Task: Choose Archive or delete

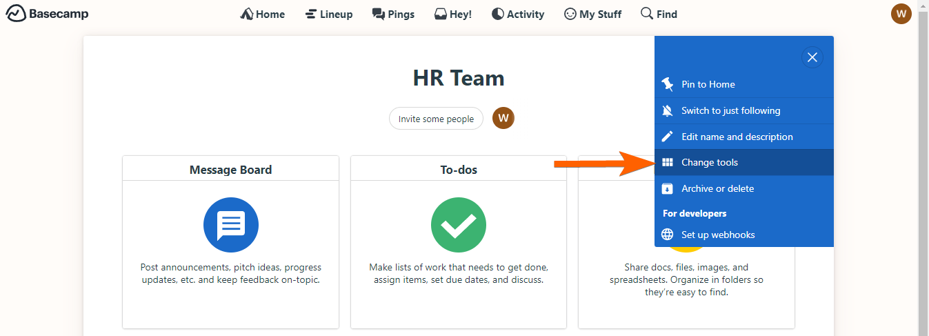Action: pos(717,188)
